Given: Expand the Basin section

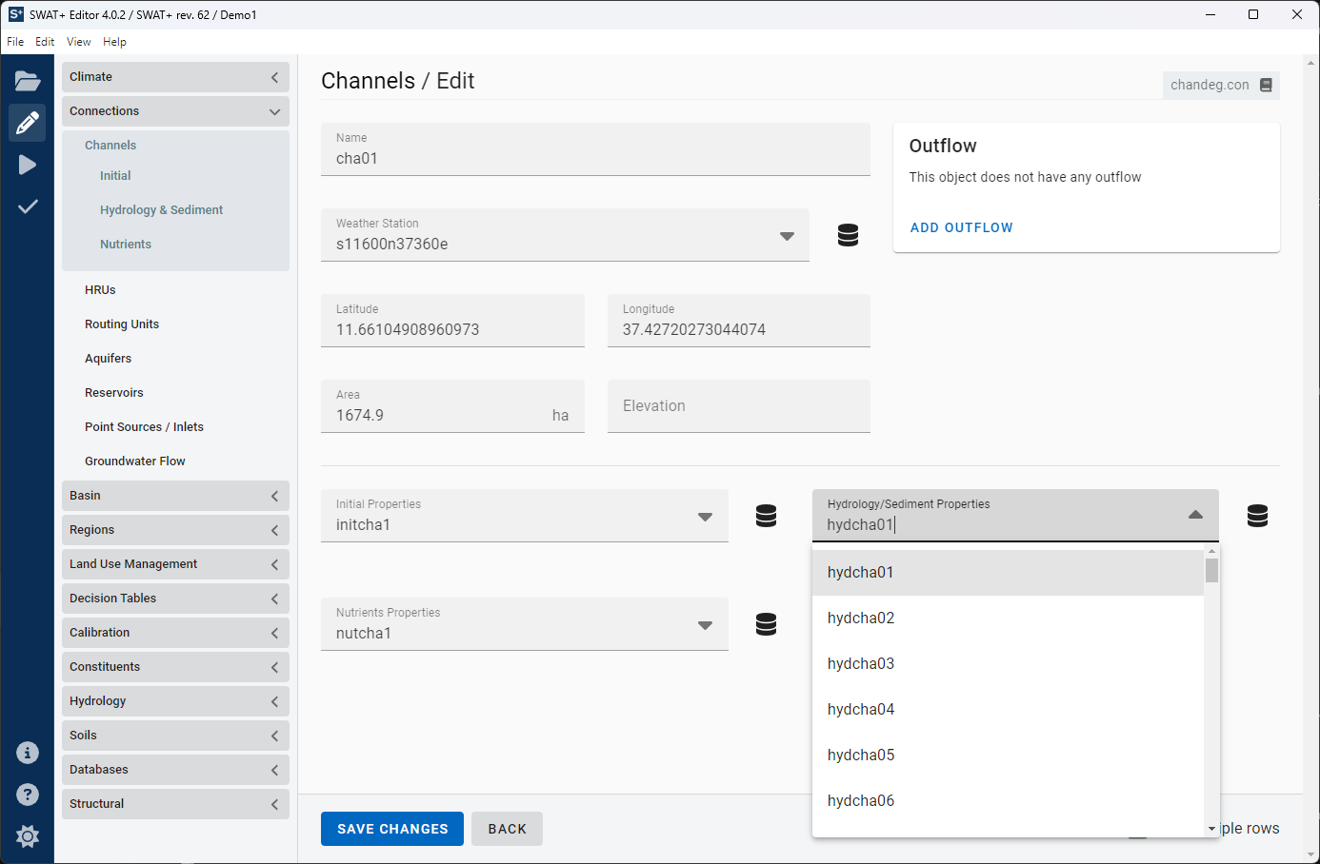Looking at the screenshot, I should click(x=175, y=496).
